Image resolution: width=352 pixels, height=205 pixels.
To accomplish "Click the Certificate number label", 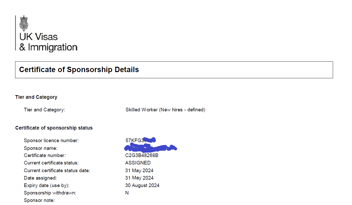I will 45,155.
